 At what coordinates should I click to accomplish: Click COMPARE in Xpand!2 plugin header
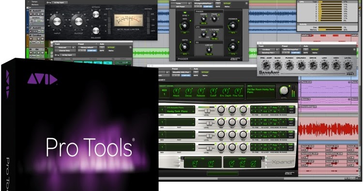pyautogui.click(x=186, y=75)
